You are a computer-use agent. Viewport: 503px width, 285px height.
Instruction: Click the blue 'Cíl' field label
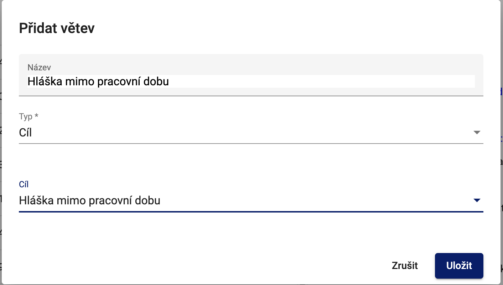24,184
